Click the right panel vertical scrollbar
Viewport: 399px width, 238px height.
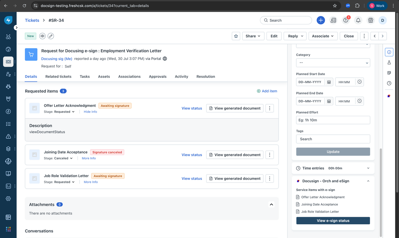pyautogui.click(x=381, y=193)
